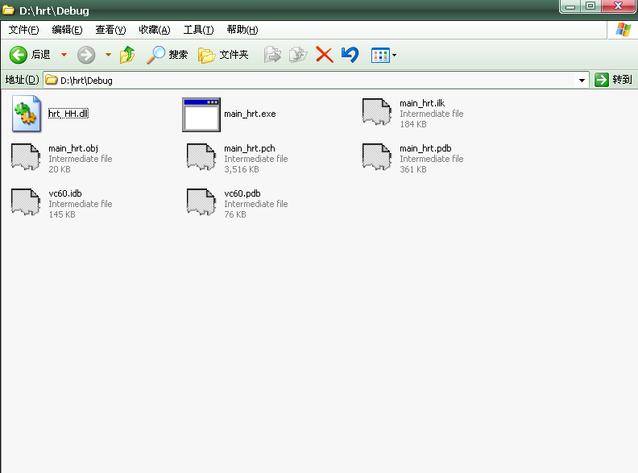Open Search (搜索) with the magnifier icon
Screen dimensions: 638x473
pyautogui.click(x=167, y=55)
